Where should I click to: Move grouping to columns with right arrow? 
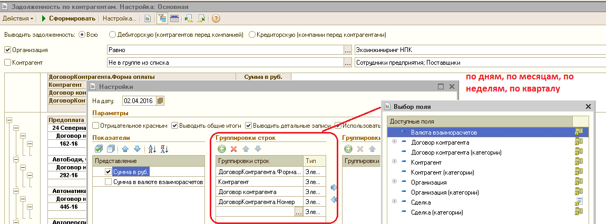pos(334,188)
